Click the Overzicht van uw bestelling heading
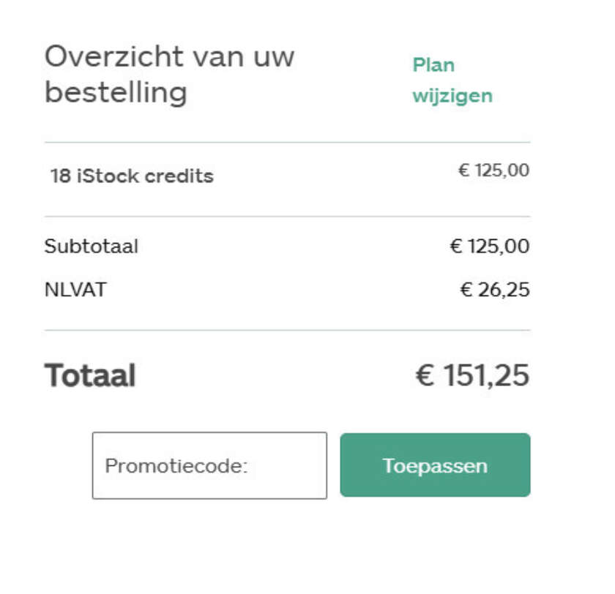615x594 pixels. click(169, 74)
